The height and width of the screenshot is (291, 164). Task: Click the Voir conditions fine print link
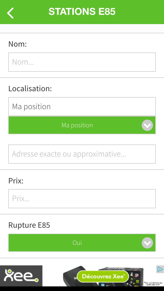click(x=153, y=284)
